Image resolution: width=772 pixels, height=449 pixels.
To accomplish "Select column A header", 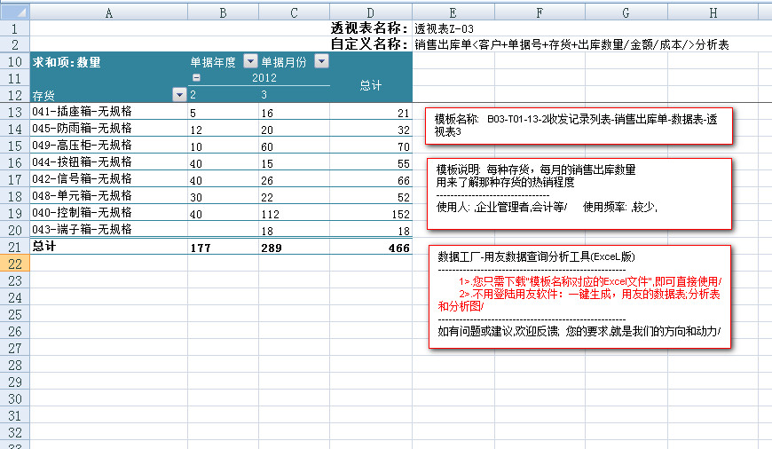I will point(108,12).
